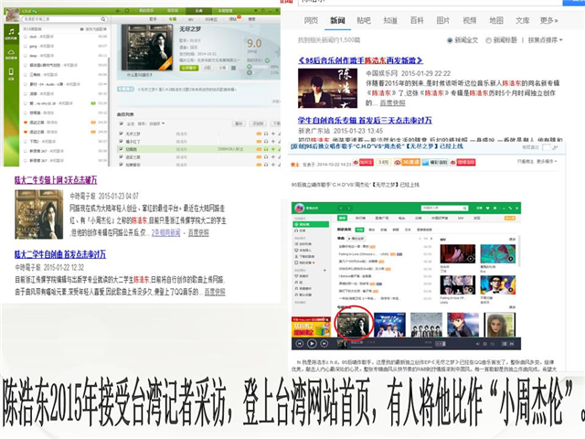
Task: Toggle the checkbox of the highlighted green track row
Action: [121, 149]
